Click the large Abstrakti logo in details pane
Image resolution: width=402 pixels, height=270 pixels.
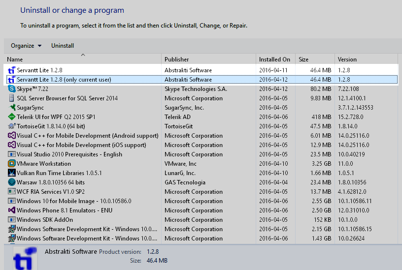coord(25,258)
